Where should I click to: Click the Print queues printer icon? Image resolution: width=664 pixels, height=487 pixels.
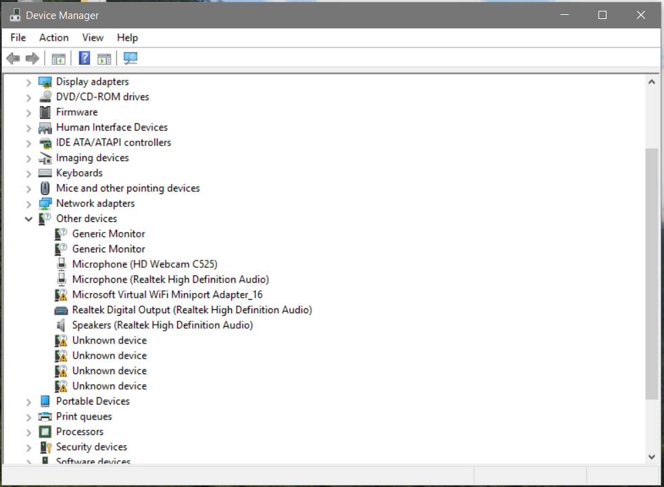coord(45,417)
